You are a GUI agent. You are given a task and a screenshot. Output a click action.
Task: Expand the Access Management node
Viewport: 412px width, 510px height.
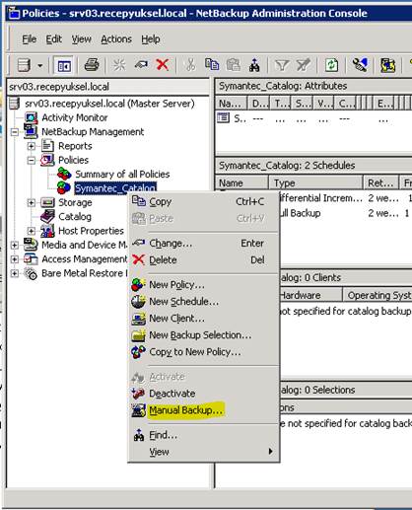14,259
